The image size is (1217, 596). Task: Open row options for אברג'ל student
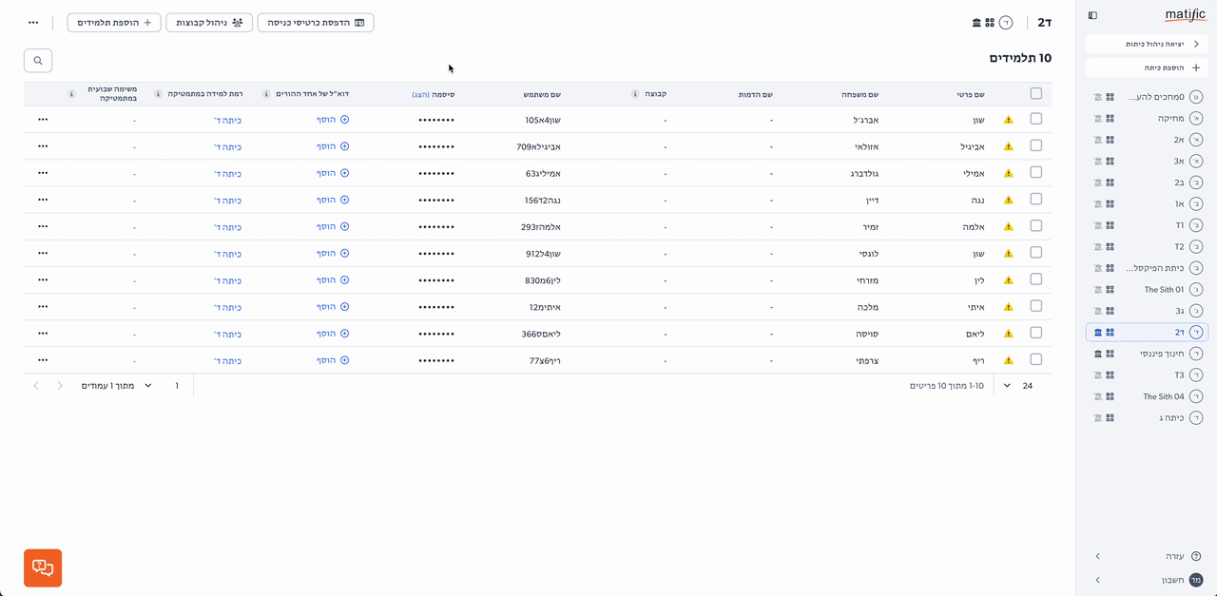coord(43,120)
